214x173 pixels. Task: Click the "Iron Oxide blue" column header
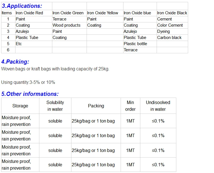coord(137,13)
